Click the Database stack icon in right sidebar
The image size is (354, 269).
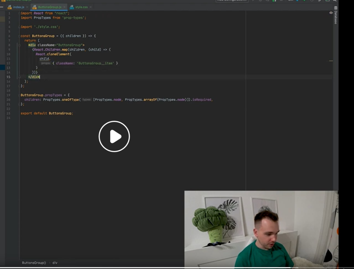[x=336, y=8]
